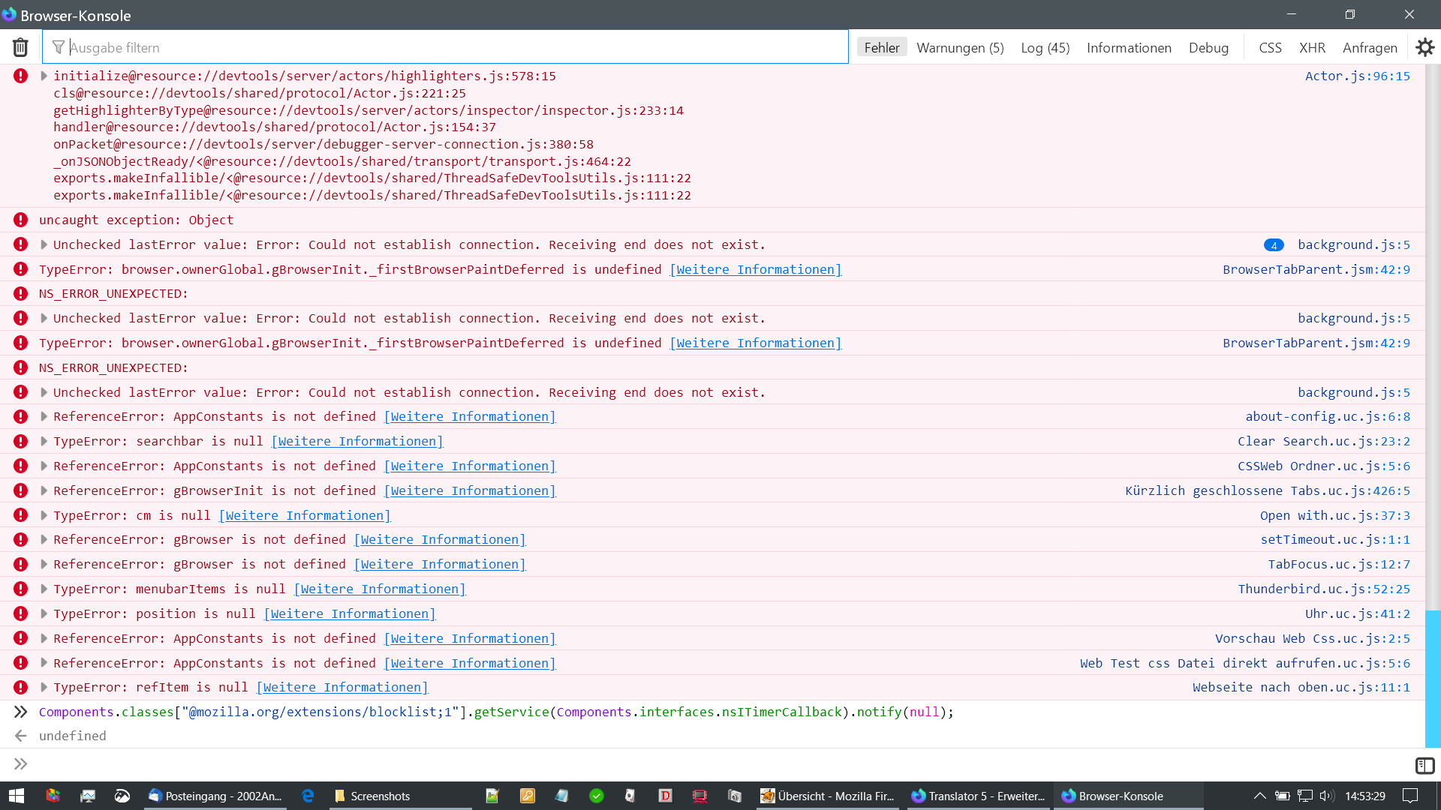
Task: Toggle the split editor mode icon
Action: [x=1424, y=765]
